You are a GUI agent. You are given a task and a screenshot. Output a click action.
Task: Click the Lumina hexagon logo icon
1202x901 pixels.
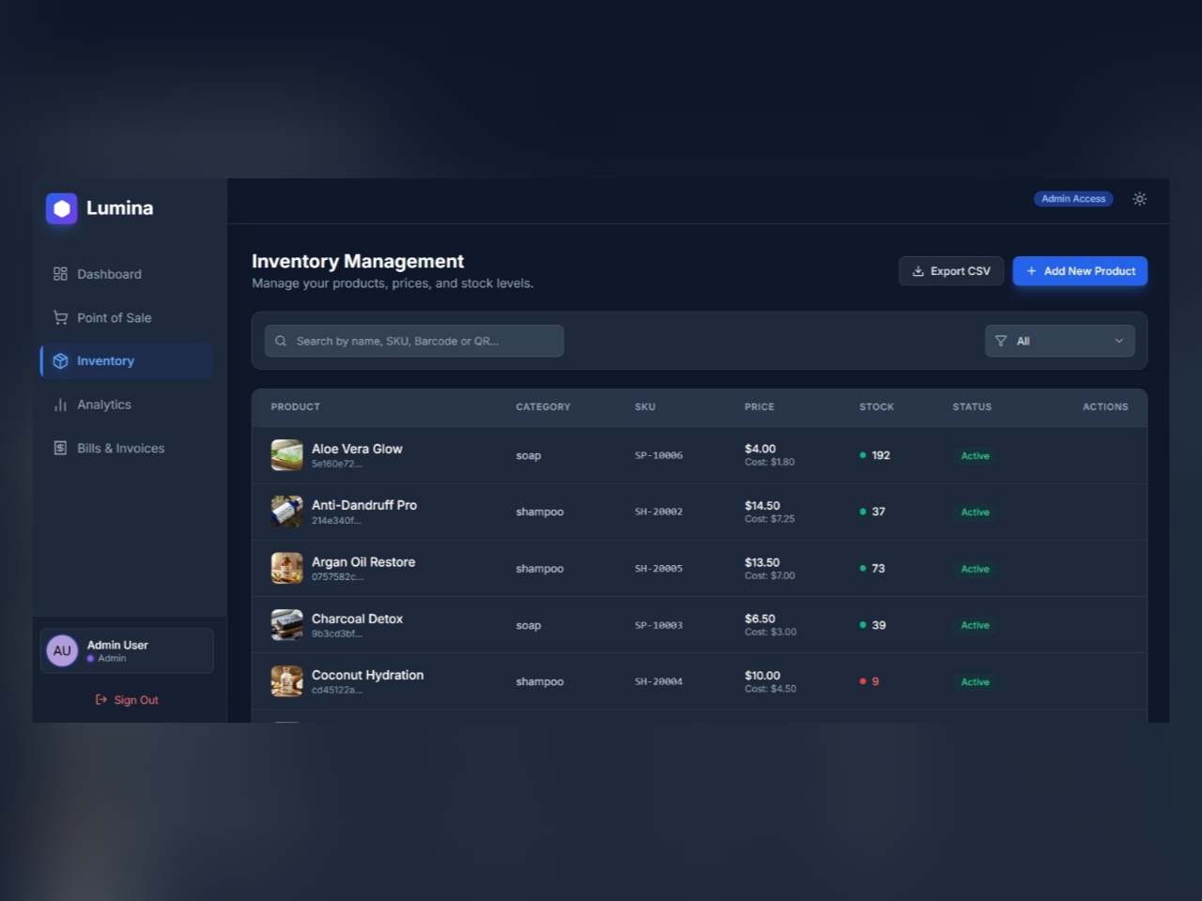(61, 208)
